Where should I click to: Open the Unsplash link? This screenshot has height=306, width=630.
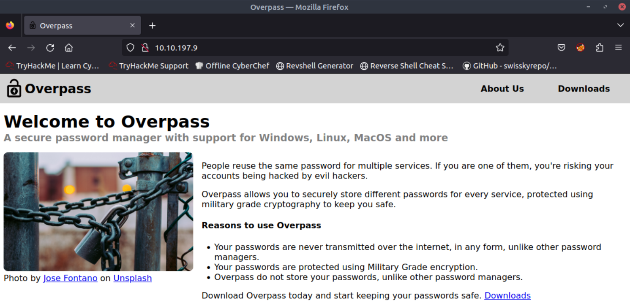132,278
